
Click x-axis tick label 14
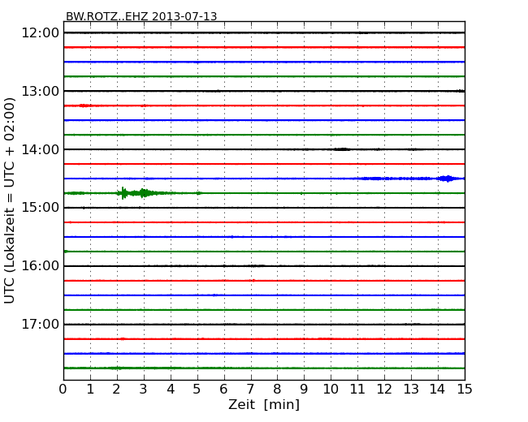coord(438,390)
